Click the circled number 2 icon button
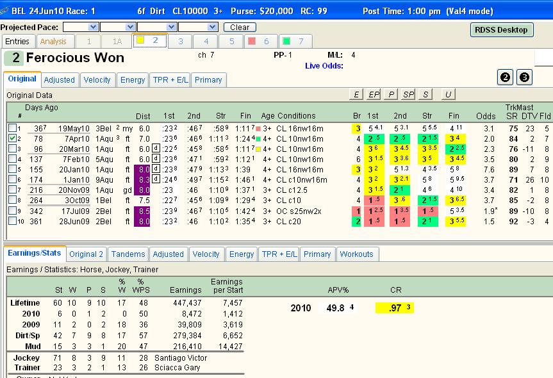Viewport: 553px width, 378px height. tap(505, 78)
